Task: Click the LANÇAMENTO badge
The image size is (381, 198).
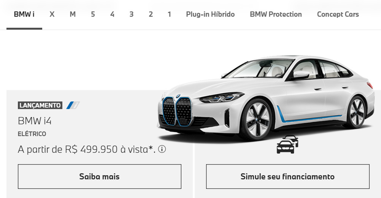Action: tap(40, 105)
